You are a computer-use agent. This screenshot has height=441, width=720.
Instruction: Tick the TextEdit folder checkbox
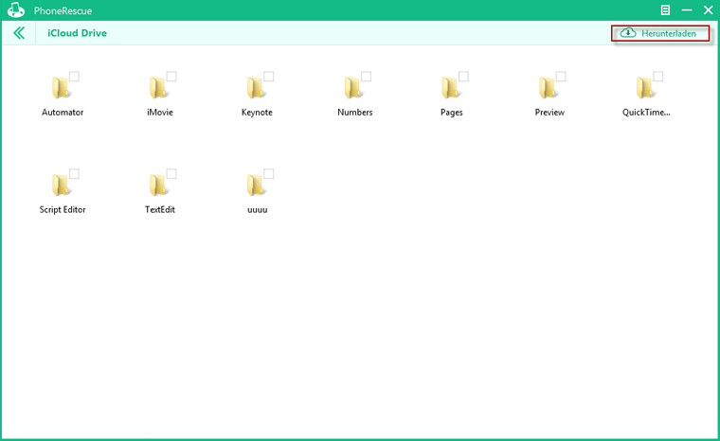171,173
